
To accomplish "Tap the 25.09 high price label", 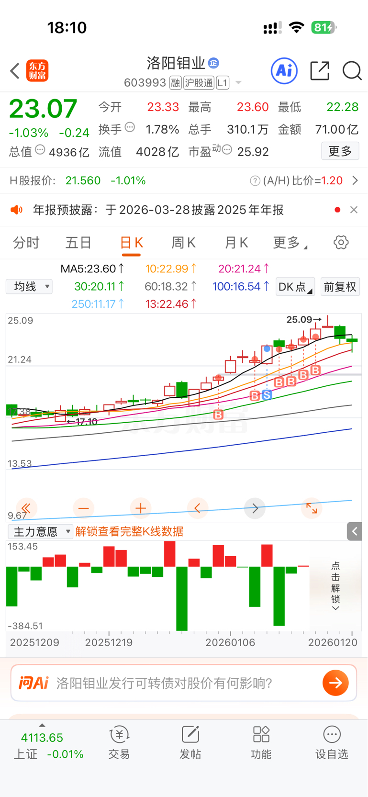I will (303, 319).
